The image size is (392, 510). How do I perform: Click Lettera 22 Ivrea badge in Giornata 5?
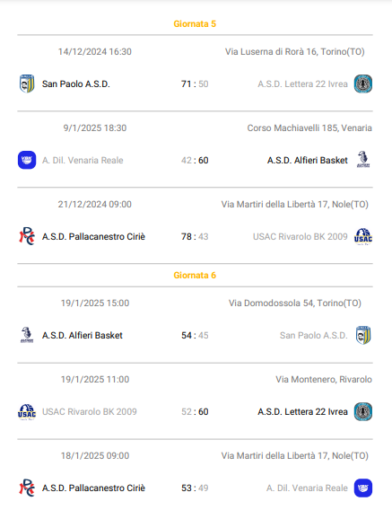[363, 84]
